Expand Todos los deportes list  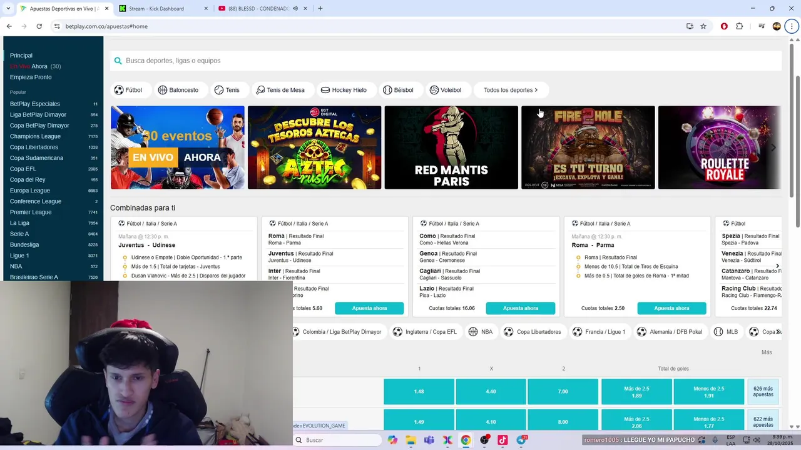[x=511, y=90]
